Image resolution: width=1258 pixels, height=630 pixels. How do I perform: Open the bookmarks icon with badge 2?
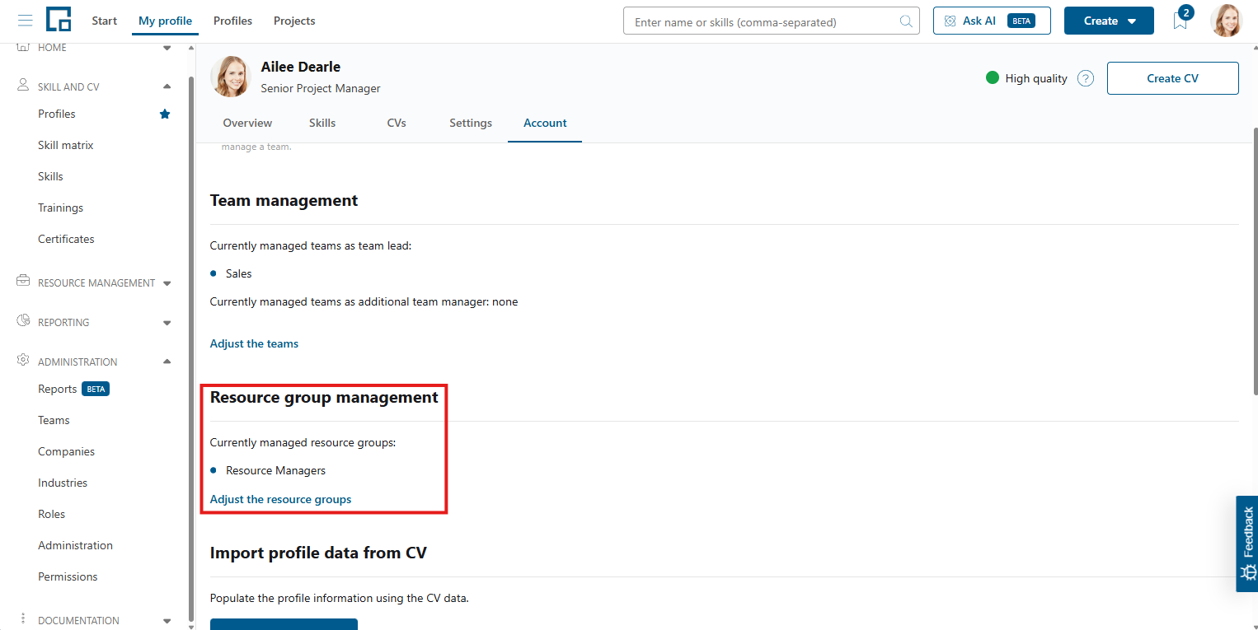click(x=1181, y=20)
